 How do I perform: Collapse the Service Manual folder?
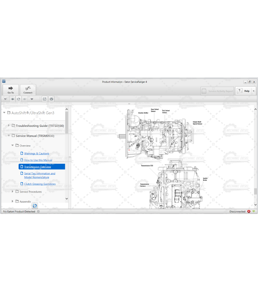[x=9, y=136]
